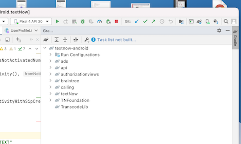Commit changes with green checkmark

click(145, 21)
